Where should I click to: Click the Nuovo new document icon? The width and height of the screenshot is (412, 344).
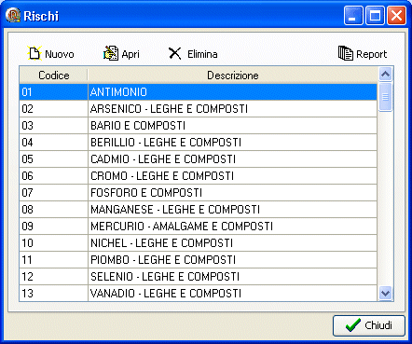34,53
